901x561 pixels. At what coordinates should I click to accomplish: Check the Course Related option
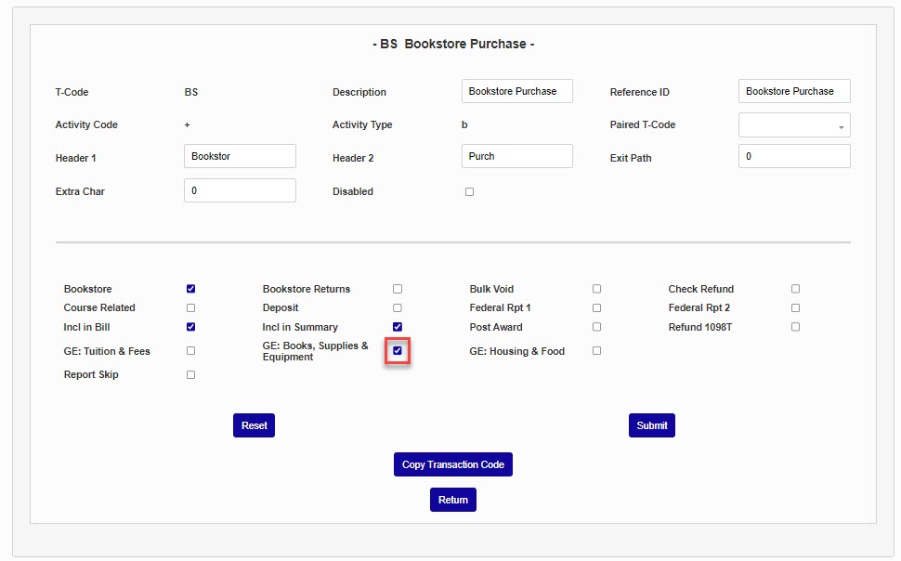click(x=190, y=307)
